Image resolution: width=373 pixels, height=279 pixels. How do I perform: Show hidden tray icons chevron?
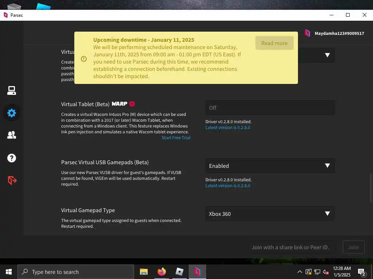tap(300, 272)
